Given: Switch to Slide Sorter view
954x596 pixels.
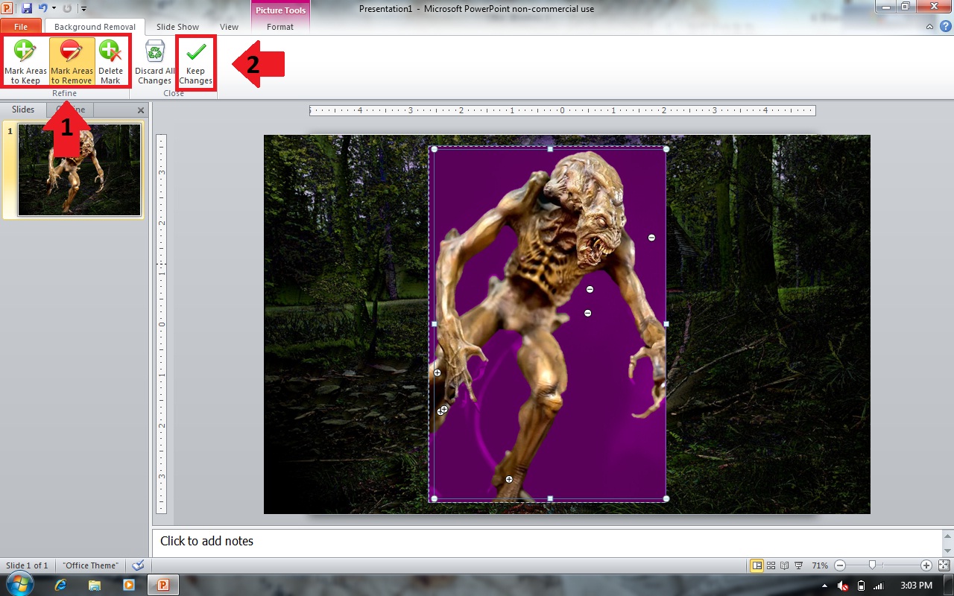Looking at the screenshot, I should tap(771, 565).
